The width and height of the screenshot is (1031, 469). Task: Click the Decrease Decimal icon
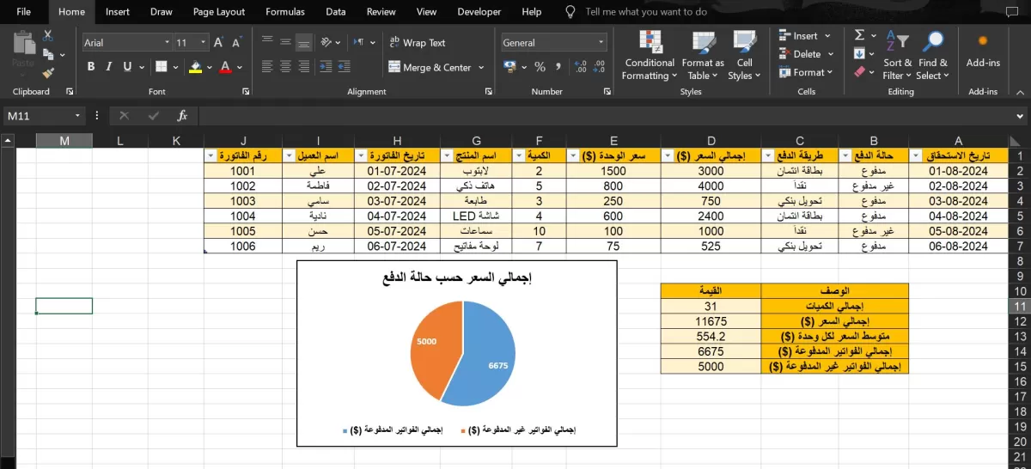click(x=600, y=67)
